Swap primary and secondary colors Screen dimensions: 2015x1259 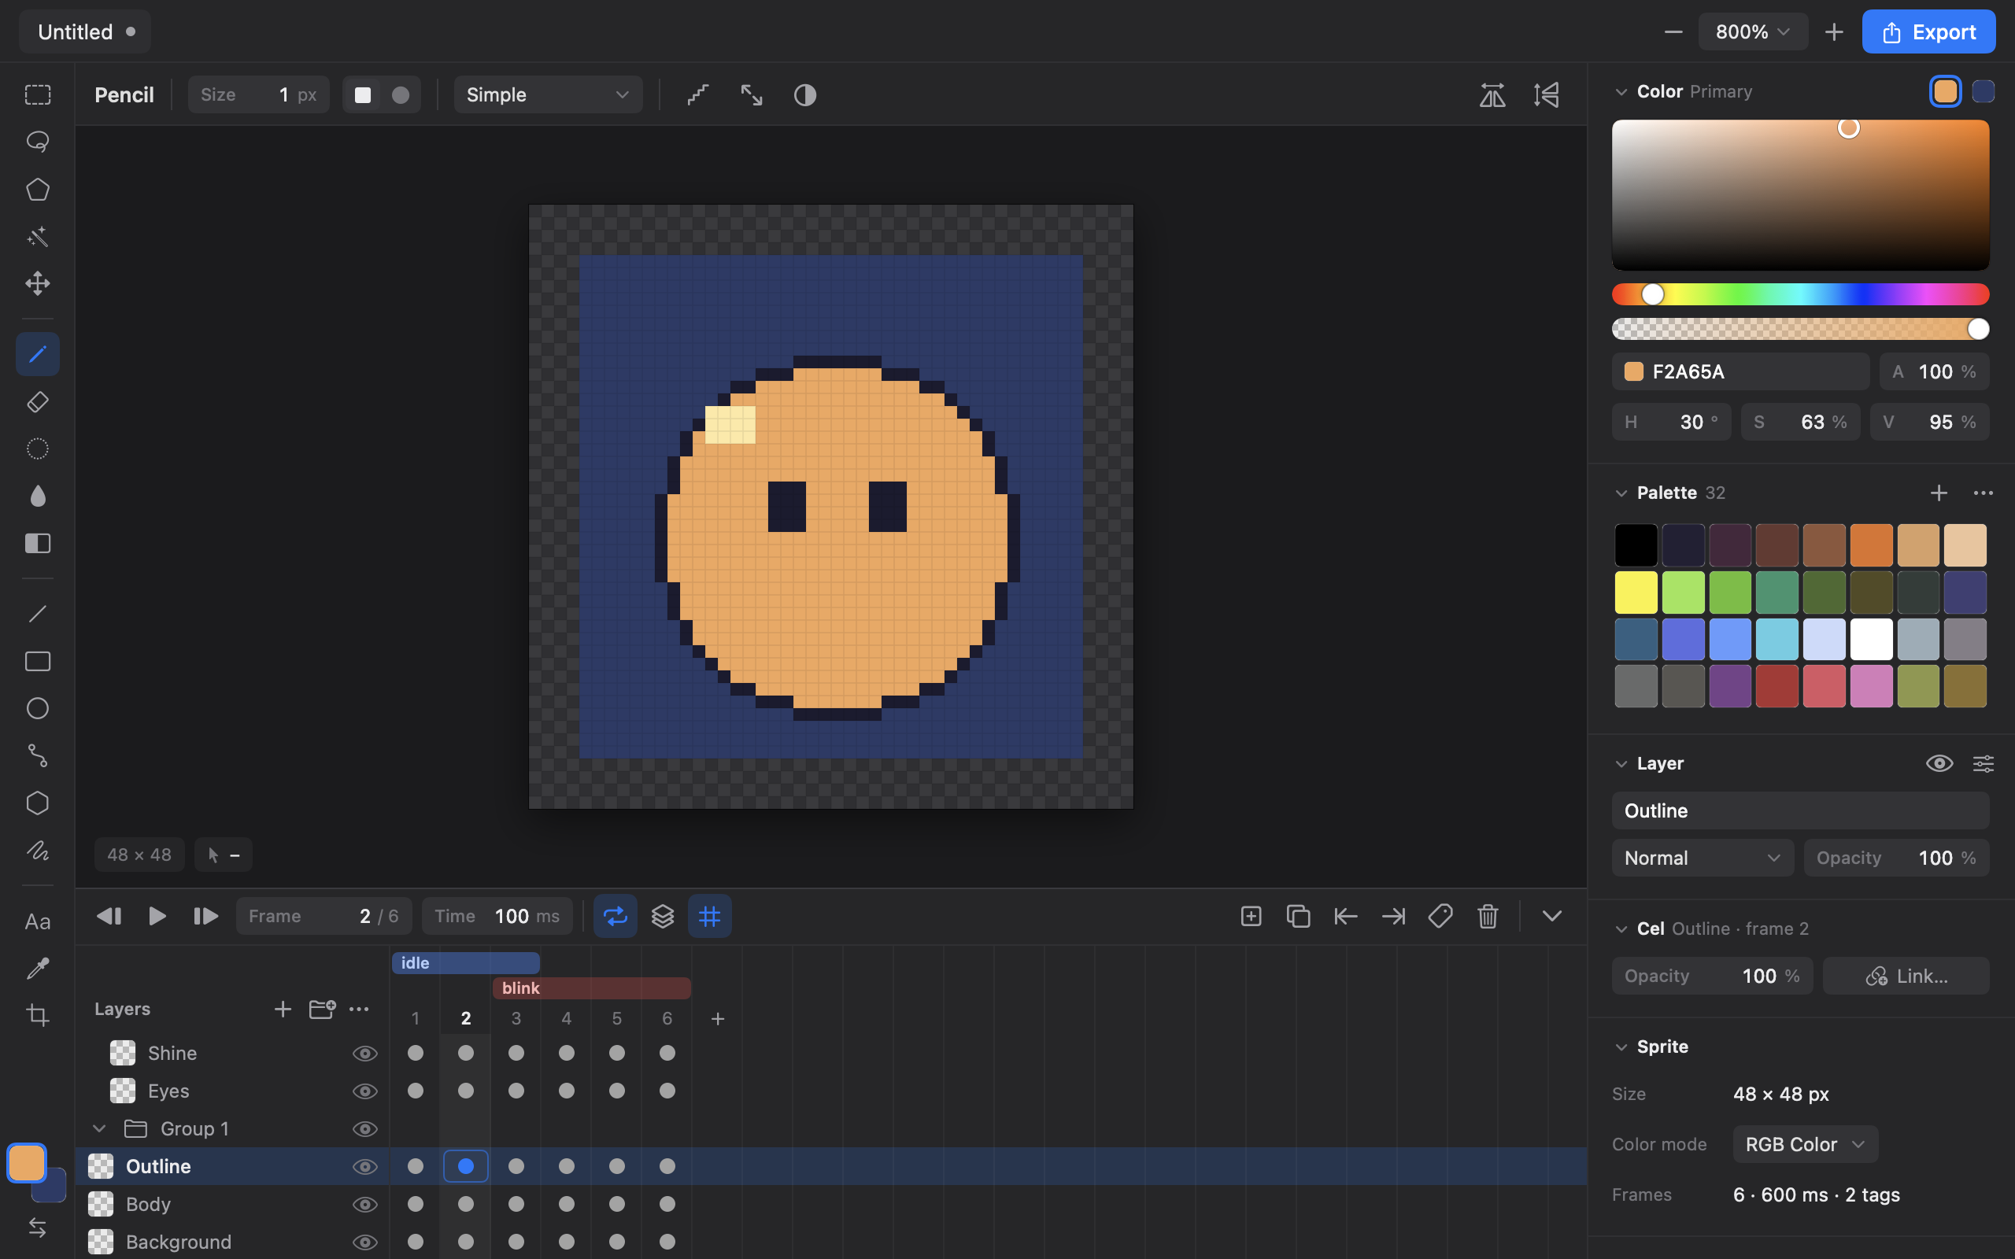click(38, 1228)
